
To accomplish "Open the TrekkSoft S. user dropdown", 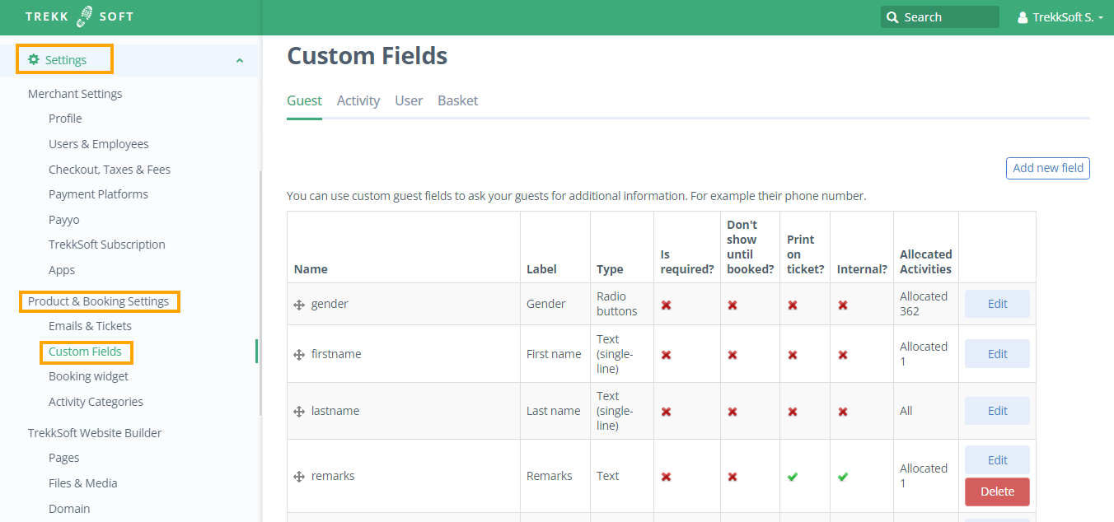I will 1061,17.
